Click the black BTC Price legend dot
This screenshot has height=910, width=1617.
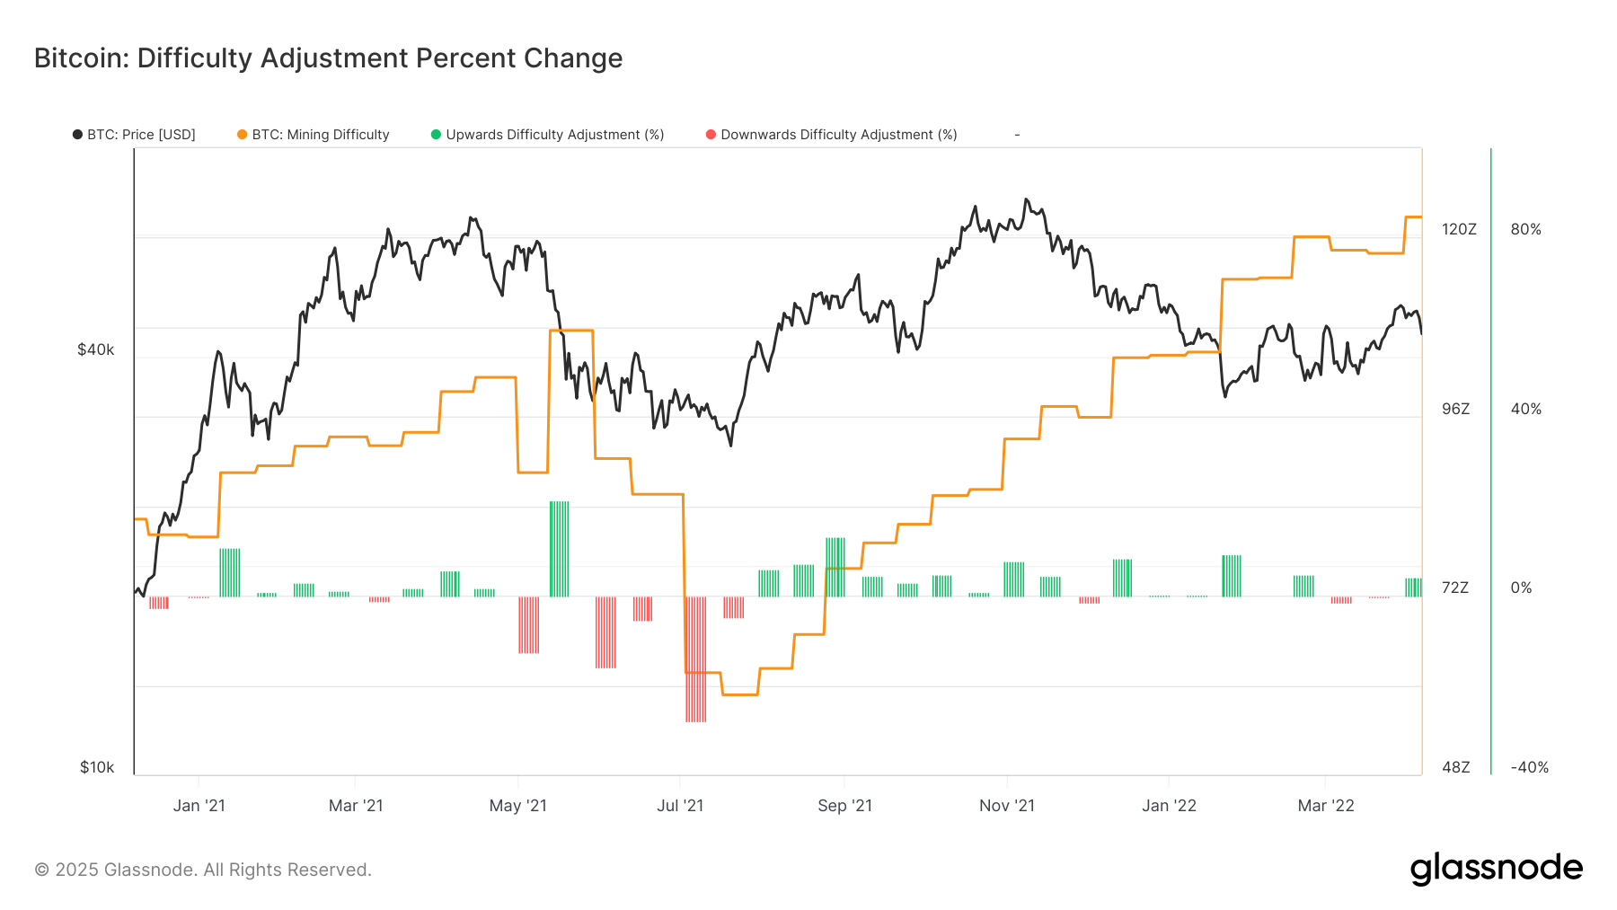pyautogui.click(x=77, y=135)
